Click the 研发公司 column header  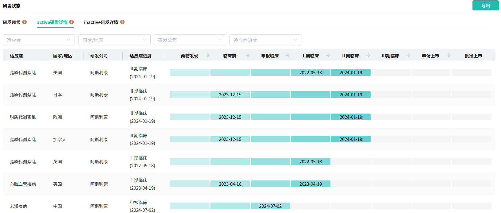(x=99, y=56)
